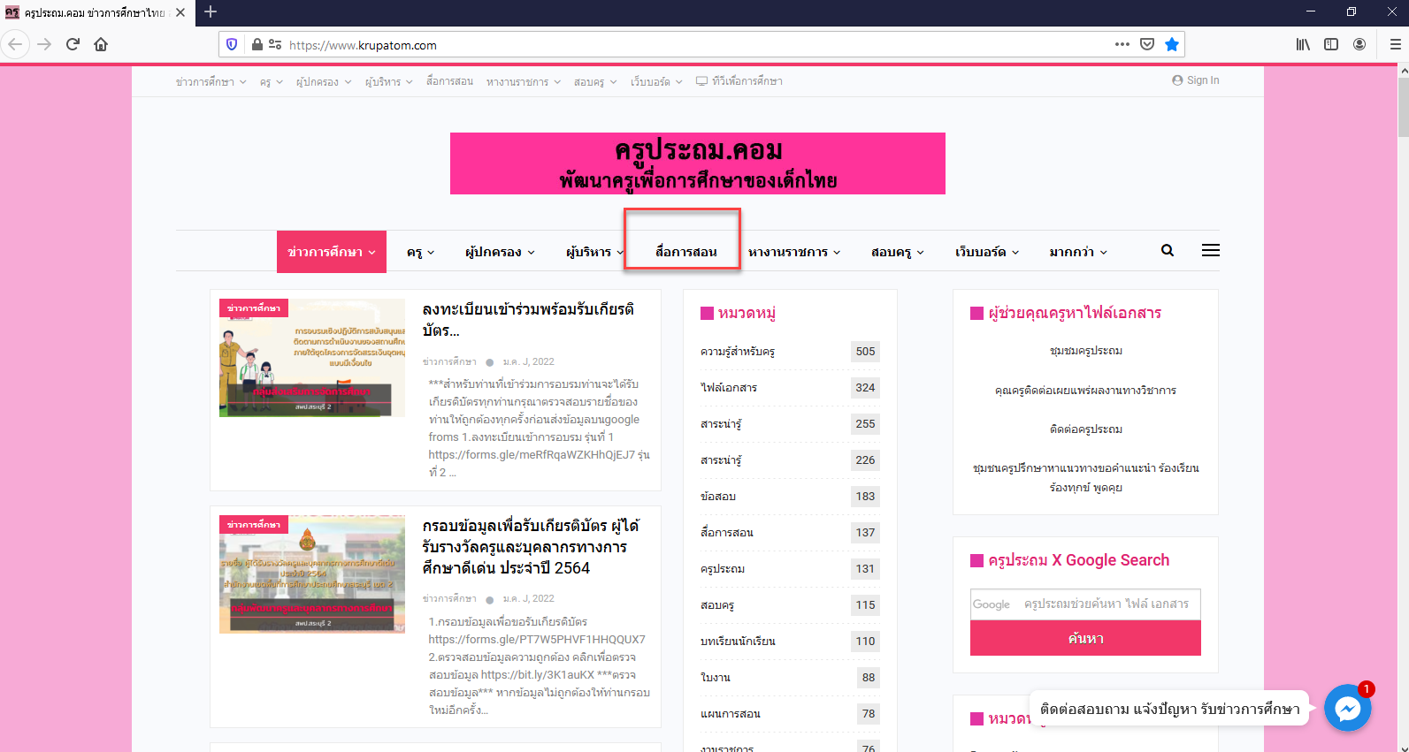Click Sign In at top right
Viewport: 1409px width, 752px height.
(1196, 80)
